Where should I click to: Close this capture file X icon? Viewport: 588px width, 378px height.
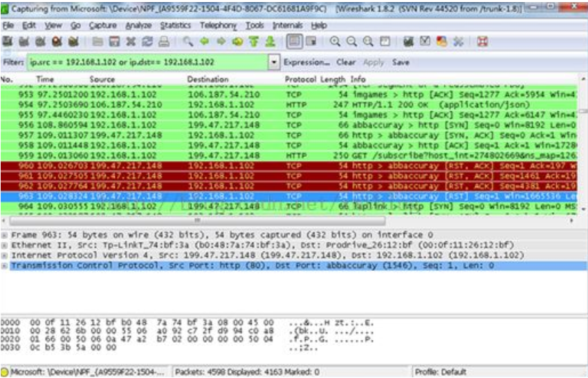click(131, 41)
